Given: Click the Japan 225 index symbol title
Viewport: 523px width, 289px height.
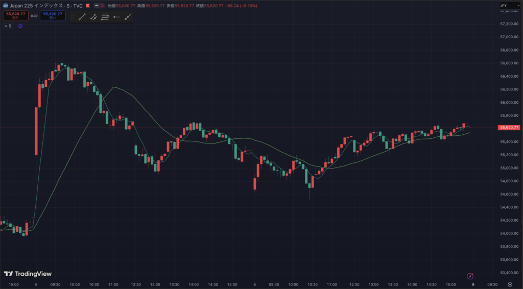Looking at the screenshot, I should point(42,6).
